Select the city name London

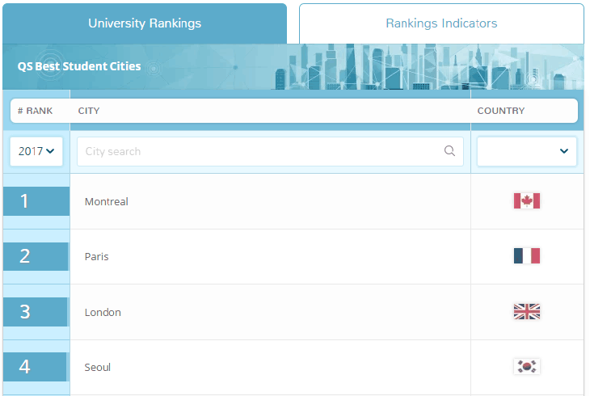pos(103,313)
